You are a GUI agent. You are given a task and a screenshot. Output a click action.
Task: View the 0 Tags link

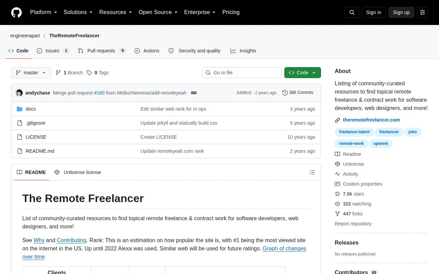[98, 73]
